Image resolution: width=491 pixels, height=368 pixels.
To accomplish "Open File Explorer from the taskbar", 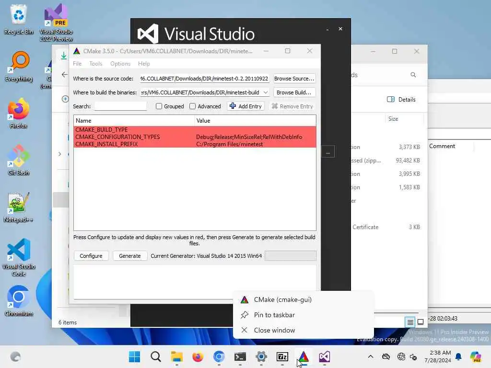I will pyautogui.click(x=177, y=356).
